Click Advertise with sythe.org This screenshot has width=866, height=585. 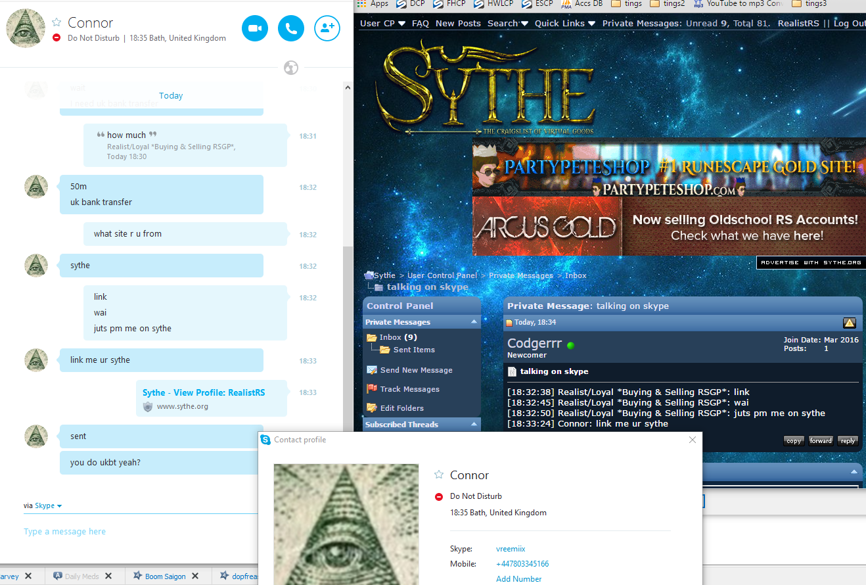pos(811,262)
